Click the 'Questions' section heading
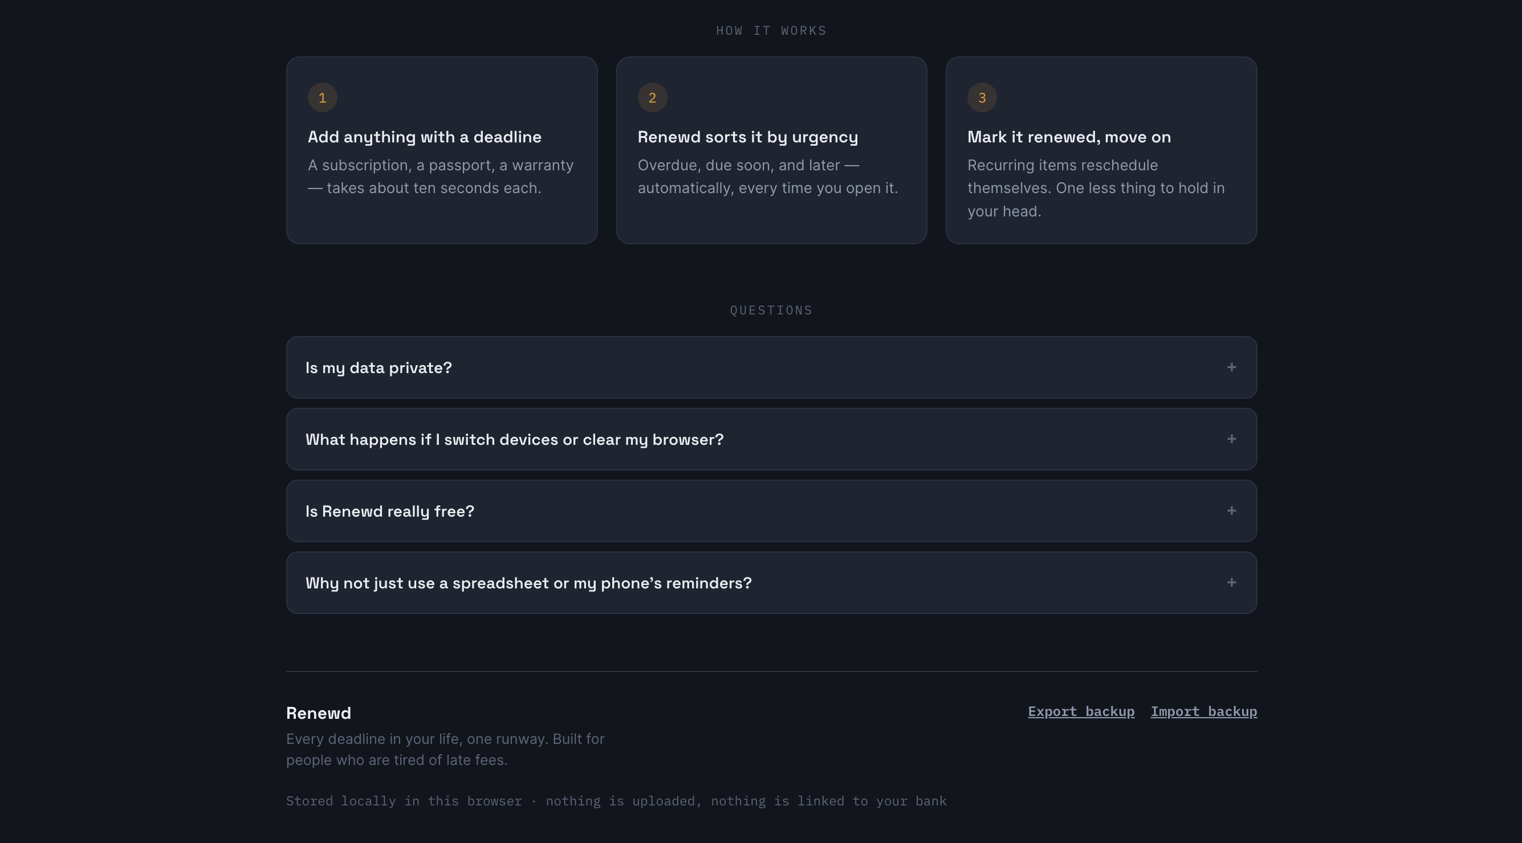The width and height of the screenshot is (1522, 843). click(x=771, y=310)
